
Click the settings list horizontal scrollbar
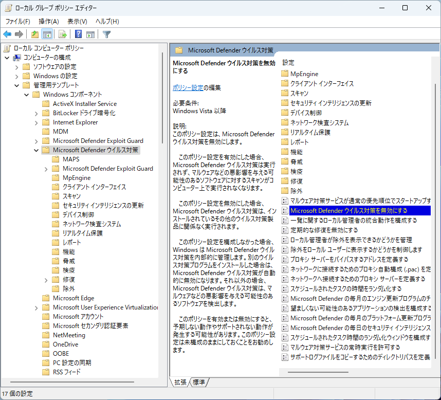pyautogui.click(x=318, y=372)
